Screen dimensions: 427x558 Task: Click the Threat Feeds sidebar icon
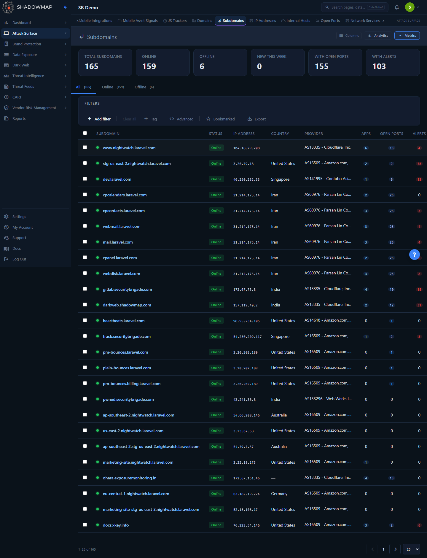[x=6, y=87]
